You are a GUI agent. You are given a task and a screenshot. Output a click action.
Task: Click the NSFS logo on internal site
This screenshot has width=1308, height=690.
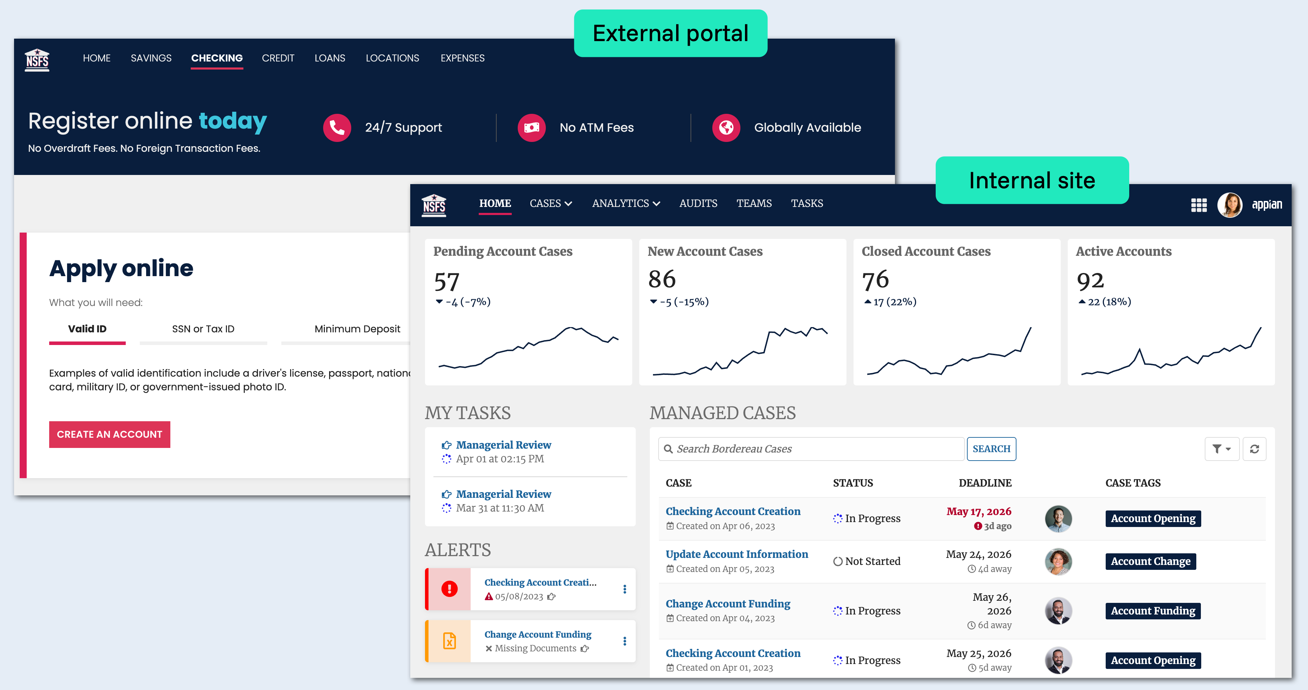[x=434, y=205]
